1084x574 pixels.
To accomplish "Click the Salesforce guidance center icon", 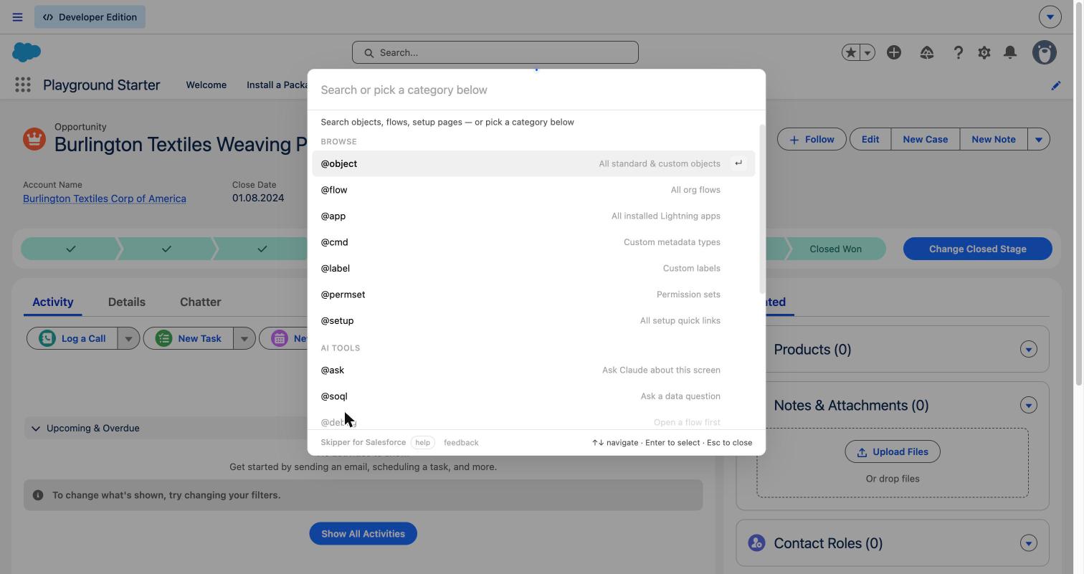I will point(927,52).
